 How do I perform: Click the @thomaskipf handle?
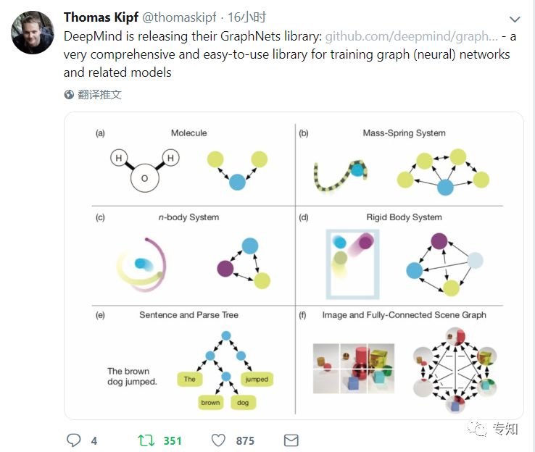(179, 17)
